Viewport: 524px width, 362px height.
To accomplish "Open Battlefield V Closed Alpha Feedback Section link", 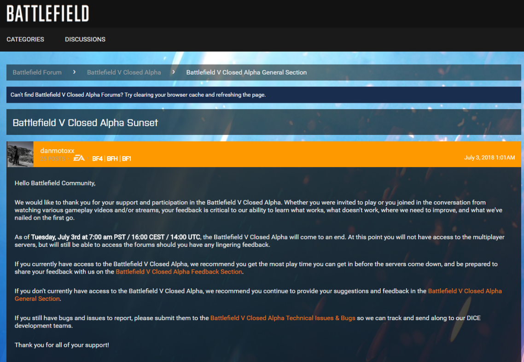I will tap(179, 272).
